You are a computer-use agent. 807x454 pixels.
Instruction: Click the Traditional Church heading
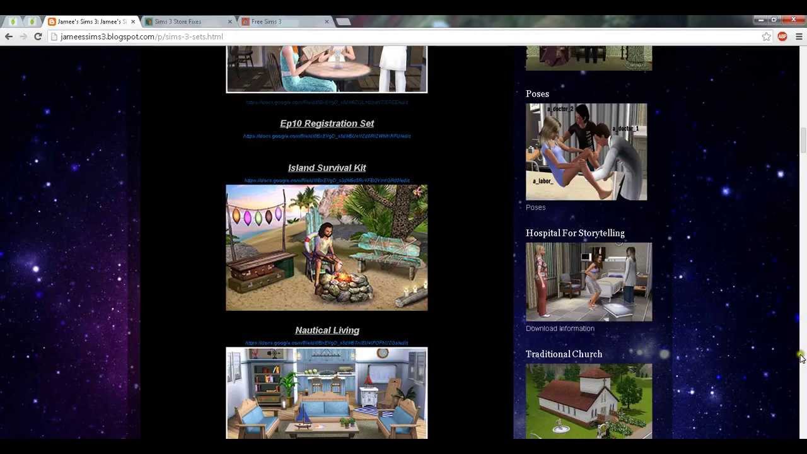tap(564, 354)
